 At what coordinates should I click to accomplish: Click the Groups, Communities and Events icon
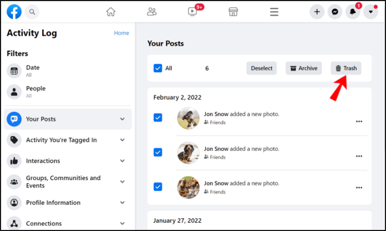tap(14, 182)
